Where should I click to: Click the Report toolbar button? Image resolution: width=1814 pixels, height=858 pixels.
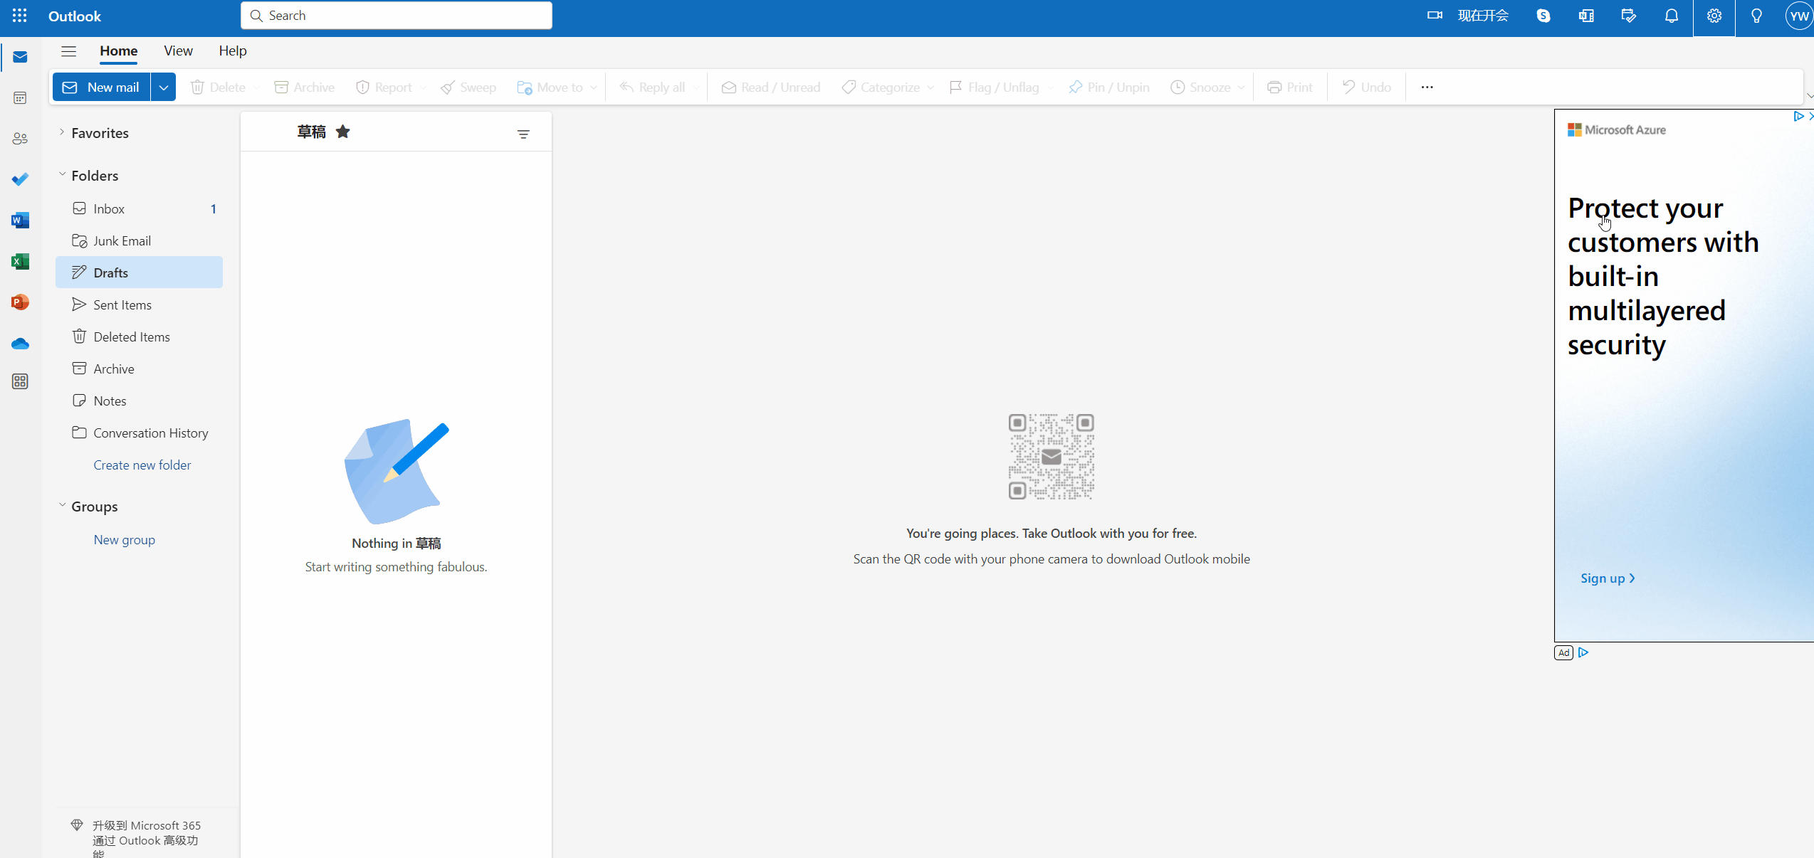384,88
